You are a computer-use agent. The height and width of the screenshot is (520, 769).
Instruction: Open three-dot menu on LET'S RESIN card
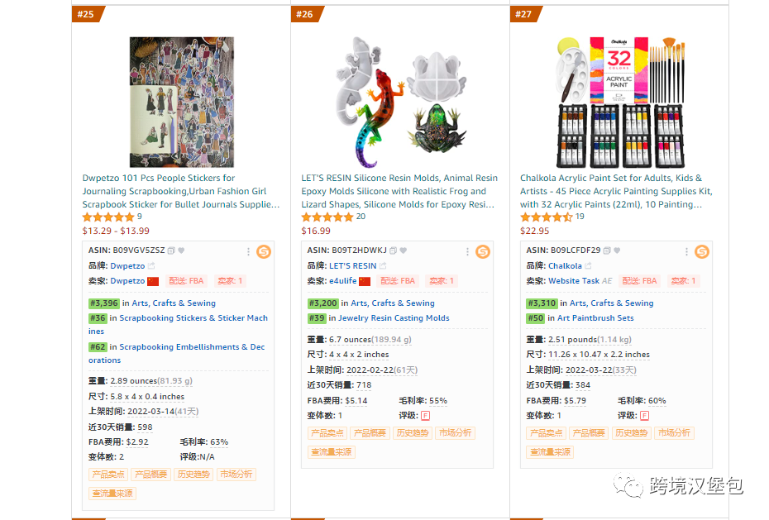[467, 251]
